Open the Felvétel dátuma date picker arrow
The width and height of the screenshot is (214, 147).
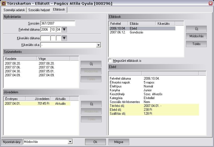(x=64, y=30)
